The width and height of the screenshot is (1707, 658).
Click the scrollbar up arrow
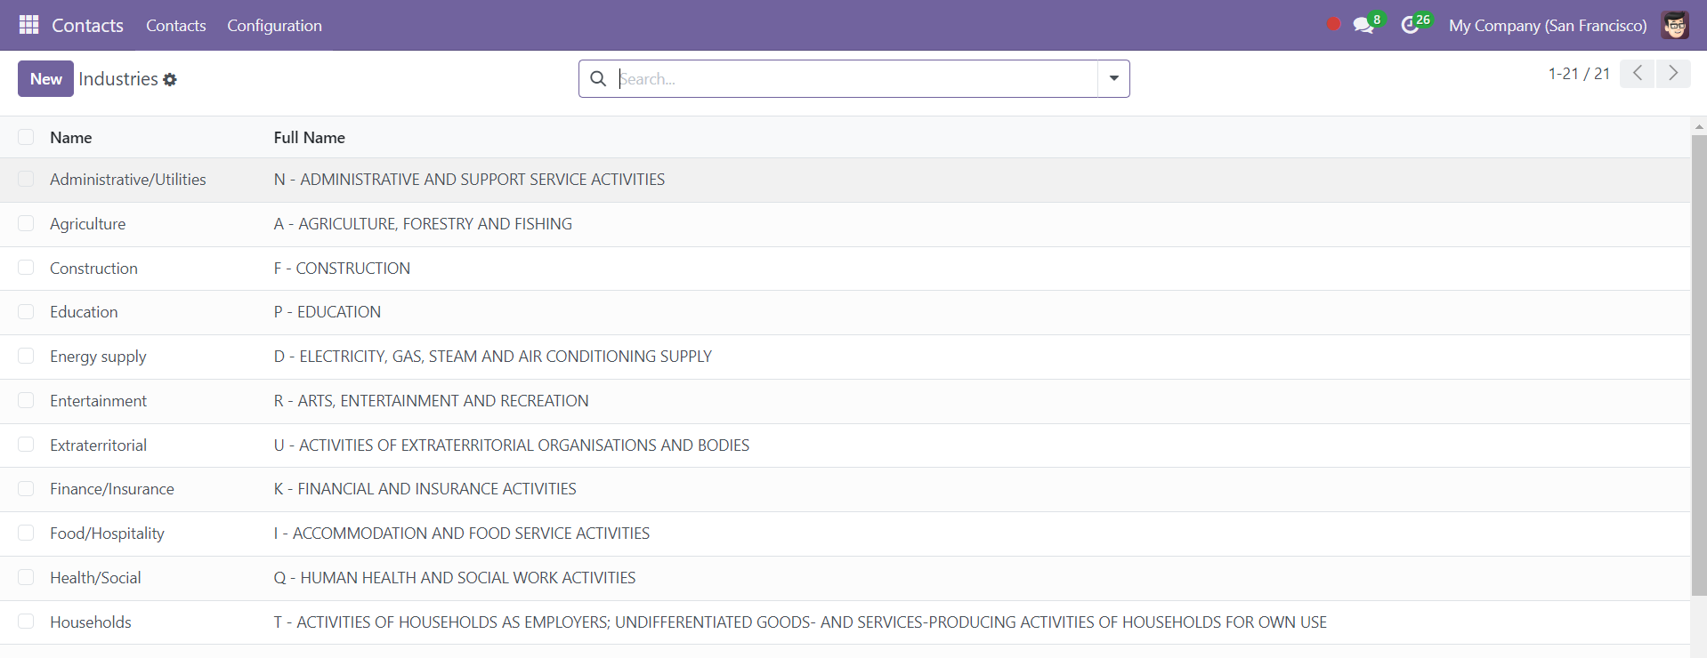[1699, 126]
